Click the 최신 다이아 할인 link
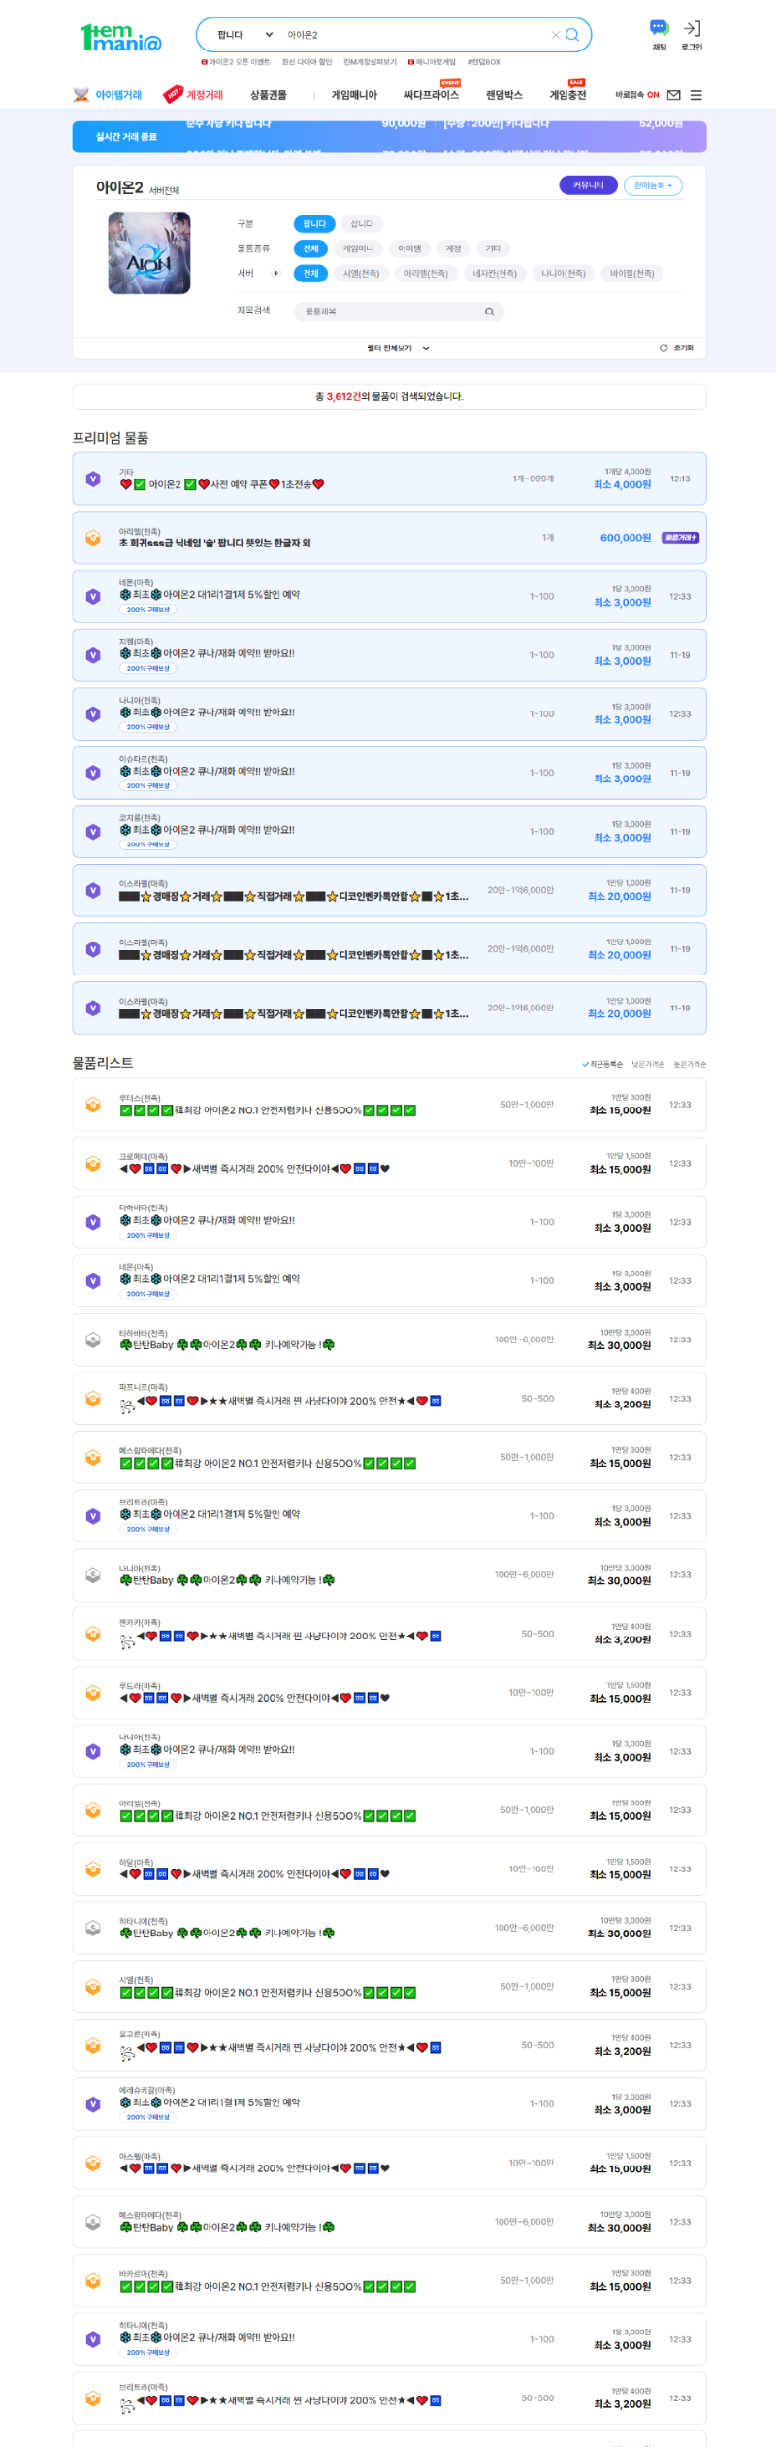Image resolution: width=776 pixels, height=2447 pixels. point(307,62)
